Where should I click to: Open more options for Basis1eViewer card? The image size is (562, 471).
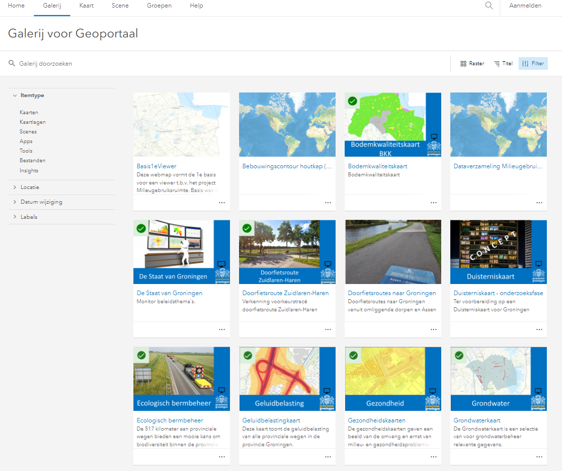tap(222, 203)
